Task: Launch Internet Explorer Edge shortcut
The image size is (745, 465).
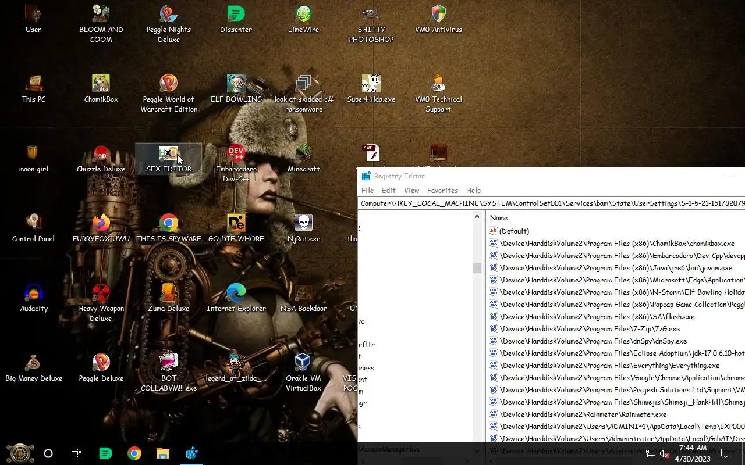Action: [236, 298]
